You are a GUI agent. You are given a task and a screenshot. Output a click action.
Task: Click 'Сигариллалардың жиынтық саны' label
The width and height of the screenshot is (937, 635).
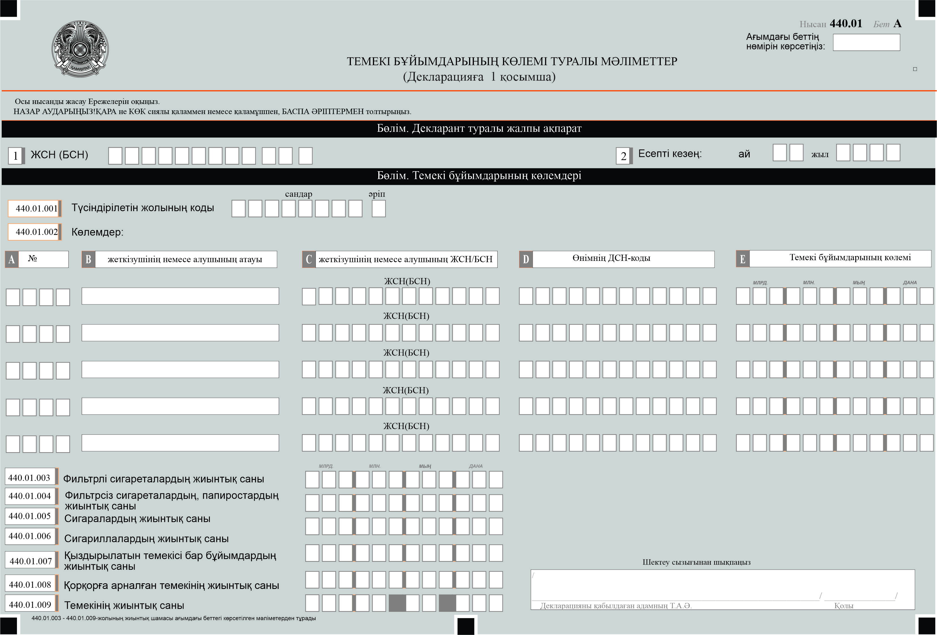[x=147, y=539]
